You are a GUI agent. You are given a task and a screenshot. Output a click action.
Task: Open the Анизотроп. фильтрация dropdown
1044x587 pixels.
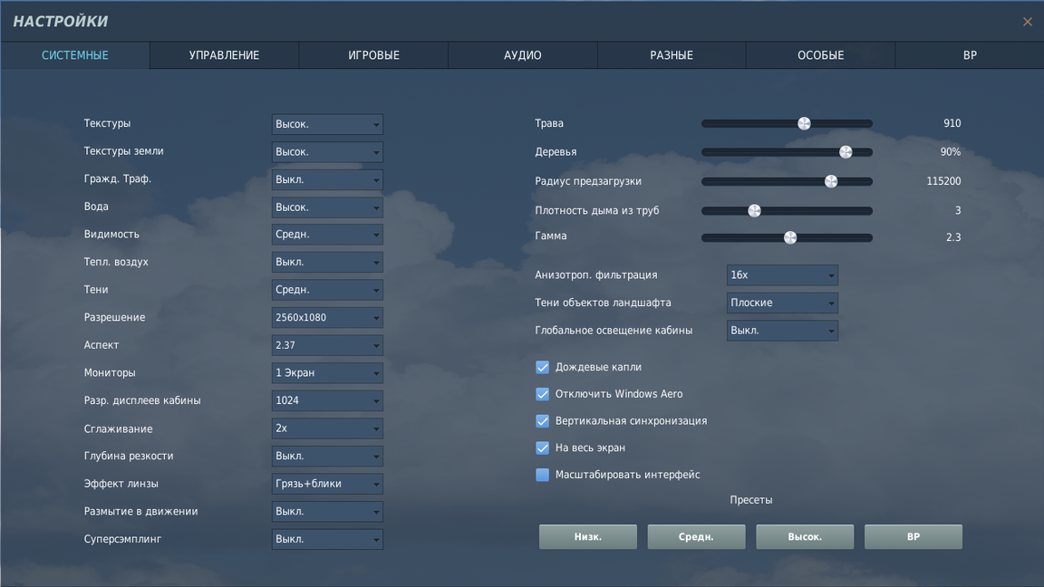[782, 275]
